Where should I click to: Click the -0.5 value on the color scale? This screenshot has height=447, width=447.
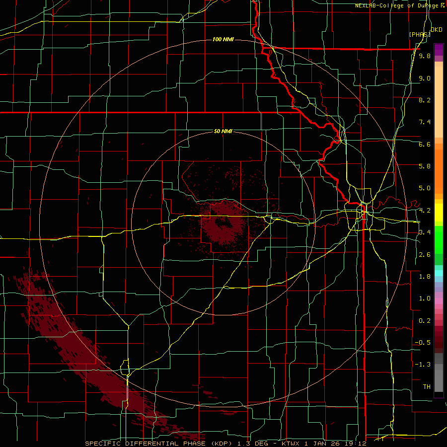(423, 342)
